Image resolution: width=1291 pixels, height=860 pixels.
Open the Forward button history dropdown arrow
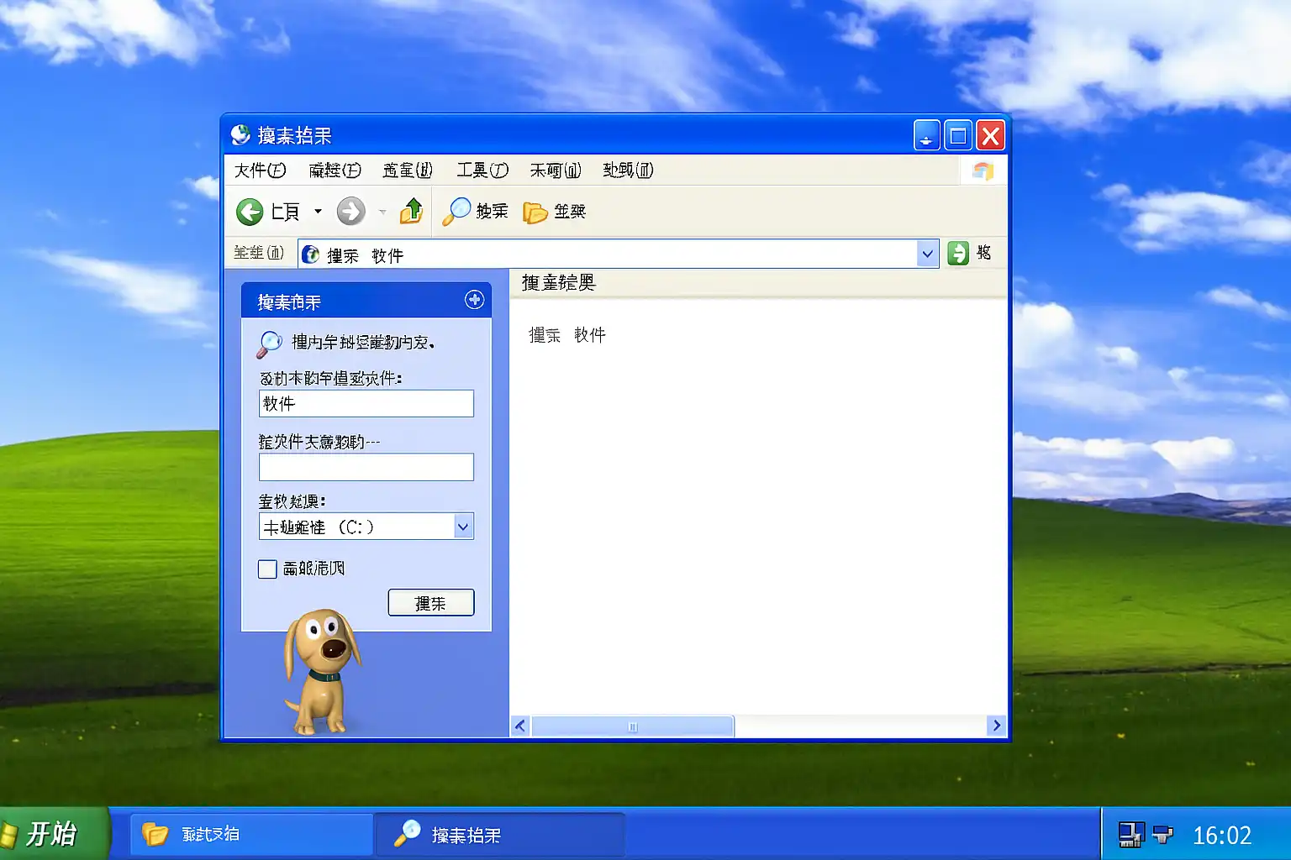pyautogui.click(x=382, y=212)
